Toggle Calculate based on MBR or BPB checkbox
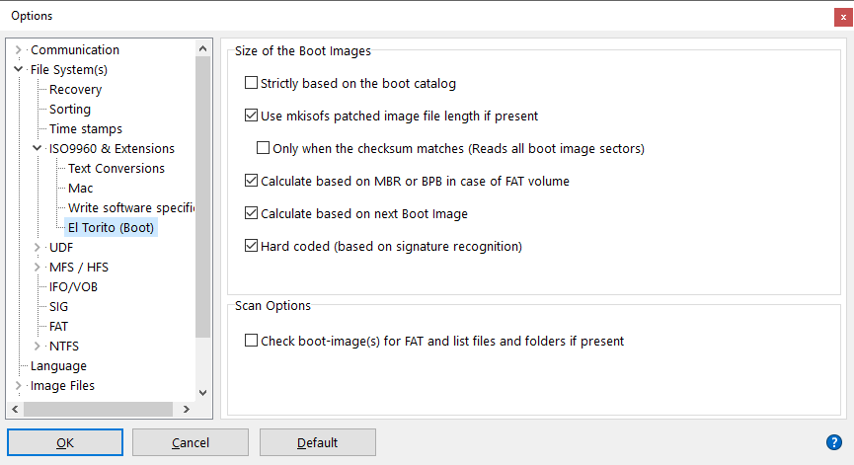Screen dimensions: 854x465 coord(251,181)
